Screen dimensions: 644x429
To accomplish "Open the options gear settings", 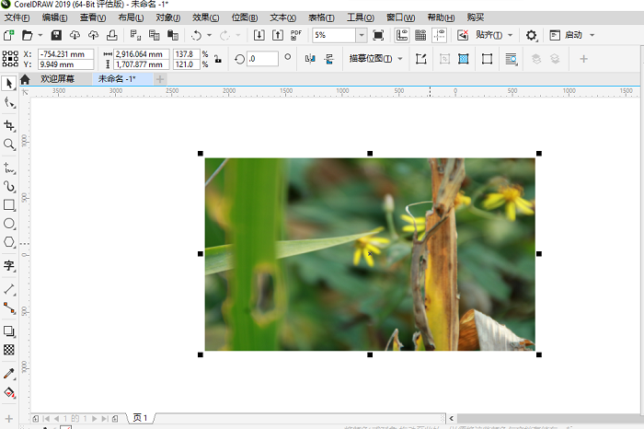I will coord(531,35).
